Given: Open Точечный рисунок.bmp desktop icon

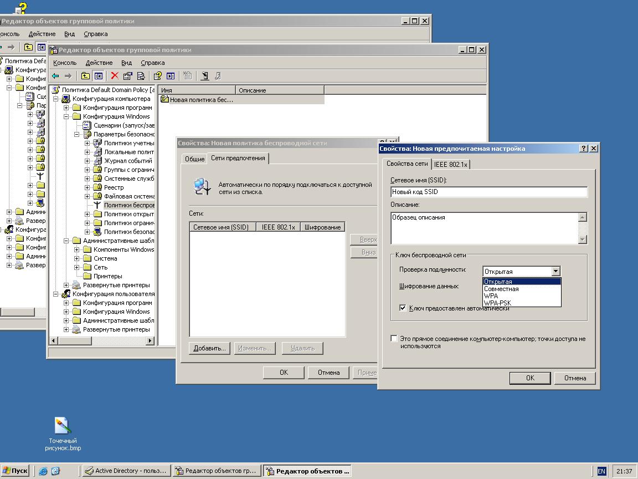Looking at the screenshot, I should pos(63,434).
